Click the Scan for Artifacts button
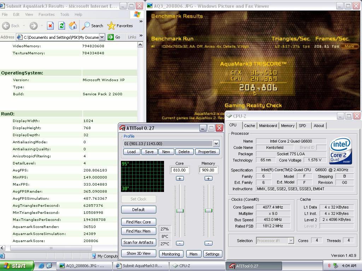Viewport: 362px width, 271px height. tap(139, 242)
